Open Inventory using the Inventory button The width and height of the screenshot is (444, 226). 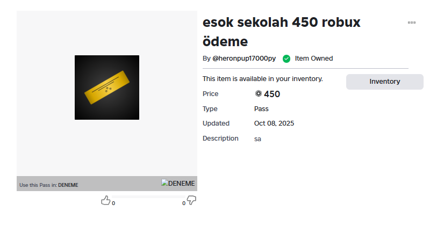385,82
